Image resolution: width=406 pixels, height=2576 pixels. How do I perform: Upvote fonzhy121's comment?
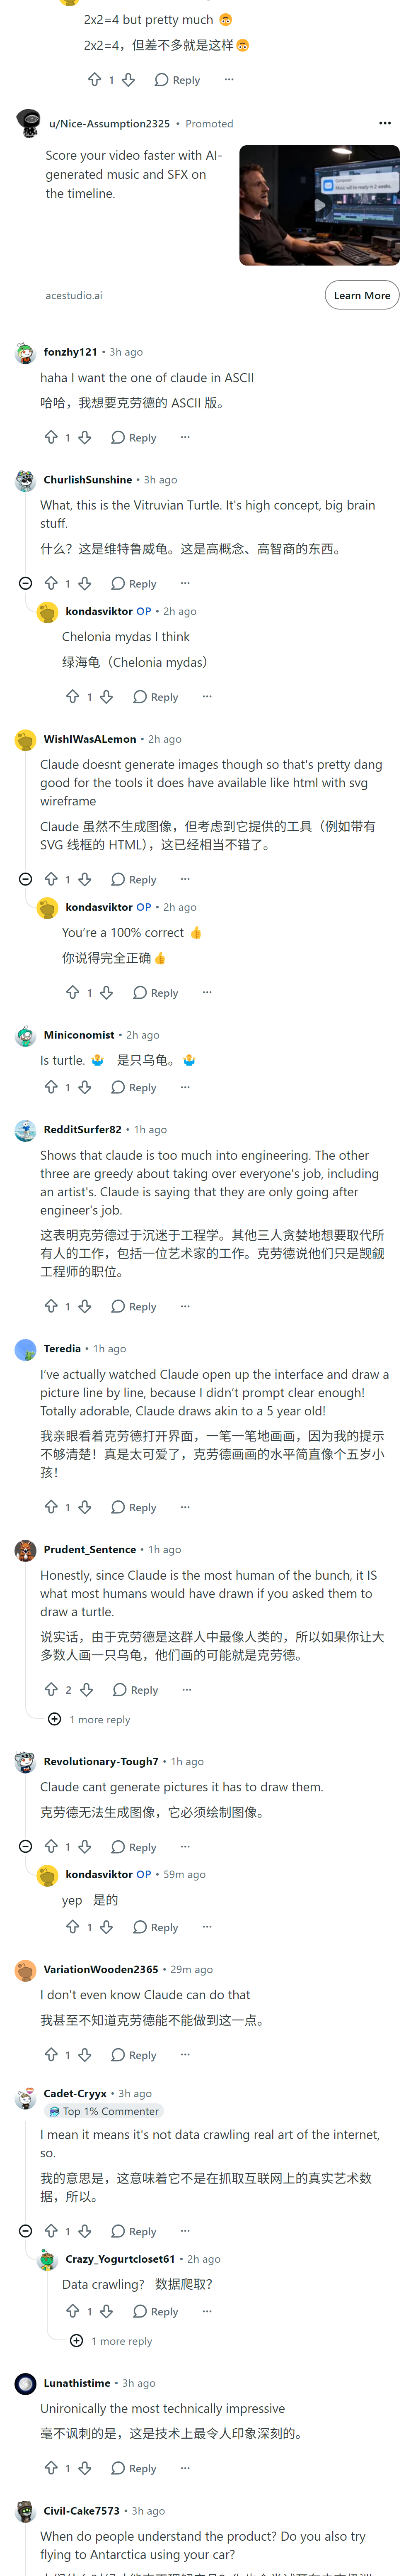pyautogui.click(x=51, y=437)
